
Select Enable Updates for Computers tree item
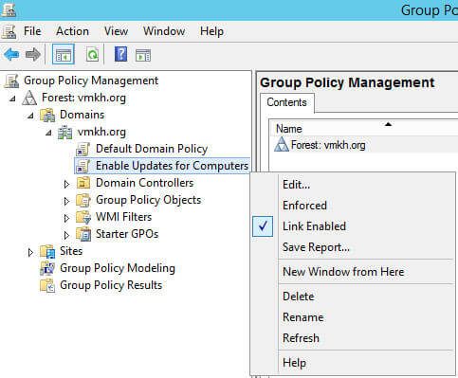click(x=172, y=166)
